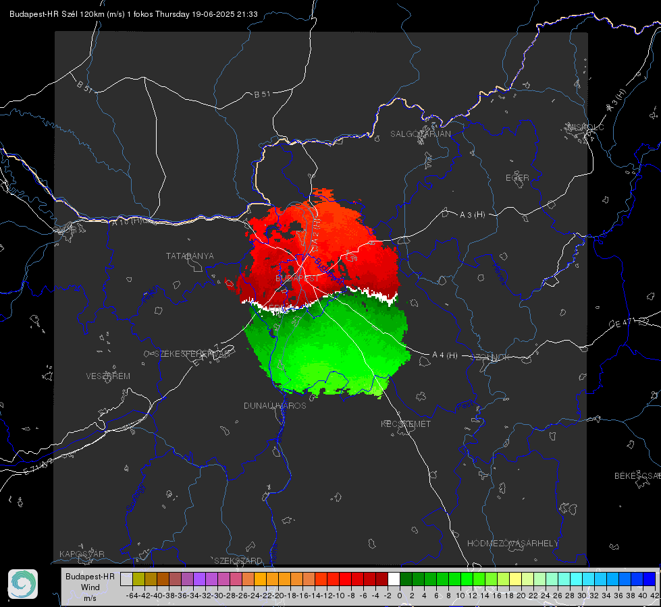Select the dark red swatch between -4 and -2
The height and width of the screenshot is (607, 661).
tap(381, 579)
